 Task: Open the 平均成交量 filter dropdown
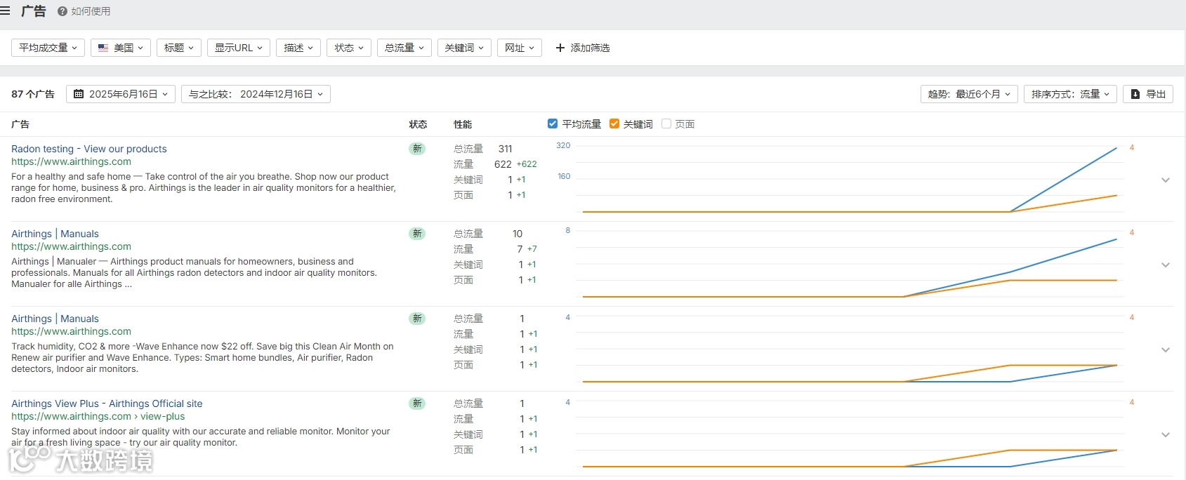48,48
